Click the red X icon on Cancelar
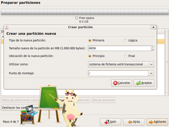169x127 pixels. [115, 83]
